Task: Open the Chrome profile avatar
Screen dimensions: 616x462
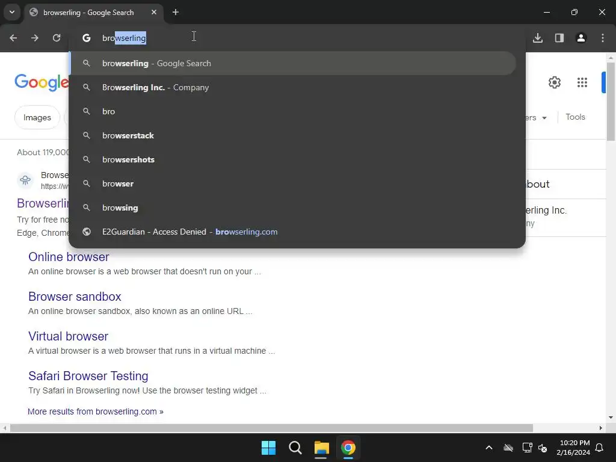Action: pyautogui.click(x=581, y=38)
